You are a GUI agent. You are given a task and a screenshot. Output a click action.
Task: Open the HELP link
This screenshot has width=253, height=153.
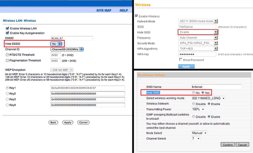click(x=124, y=10)
